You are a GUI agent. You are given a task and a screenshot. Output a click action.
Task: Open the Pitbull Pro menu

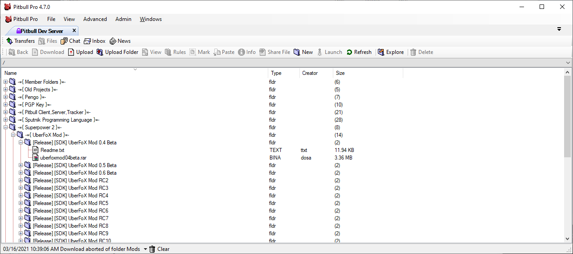(x=21, y=19)
